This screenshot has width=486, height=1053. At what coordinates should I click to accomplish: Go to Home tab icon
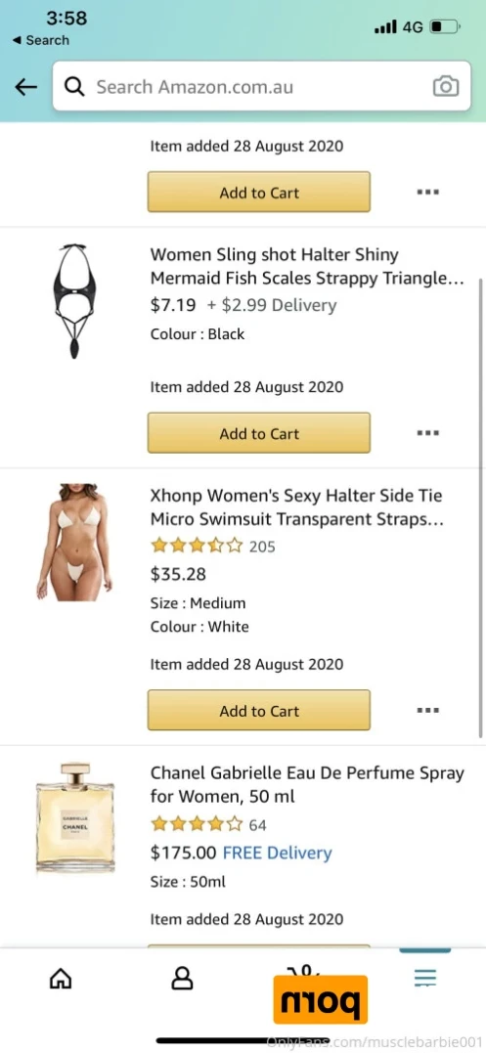tap(61, 979)
